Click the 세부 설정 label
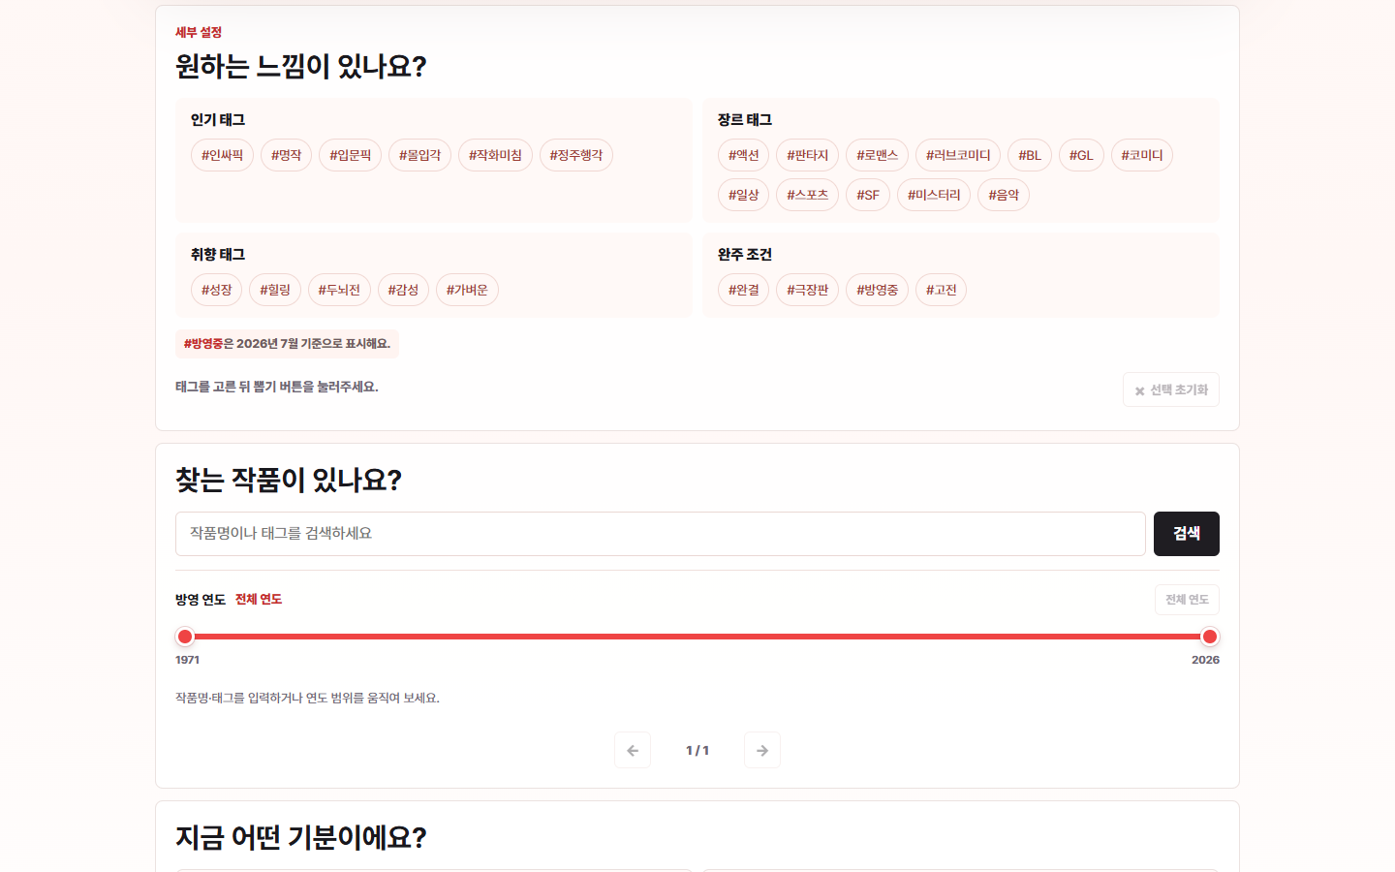The width and height of the screenshot is (1395, 872). click(x=199, y=33)
